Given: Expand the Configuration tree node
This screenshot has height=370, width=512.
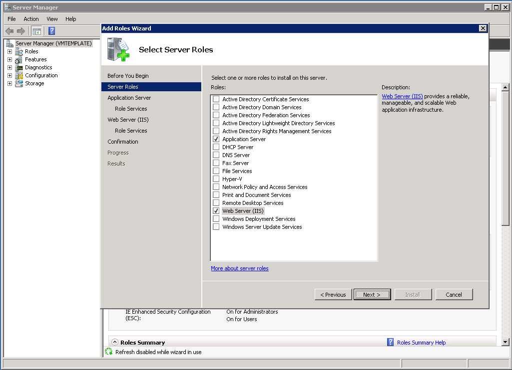Looking at the screenshot, I should tap(10, 75).
